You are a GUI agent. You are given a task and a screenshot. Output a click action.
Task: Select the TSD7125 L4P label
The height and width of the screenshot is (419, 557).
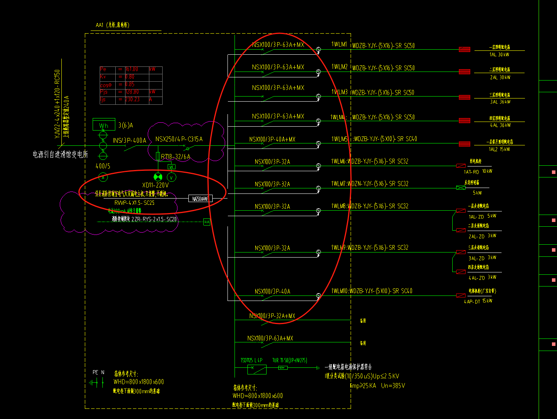click(x=251, y=360)
